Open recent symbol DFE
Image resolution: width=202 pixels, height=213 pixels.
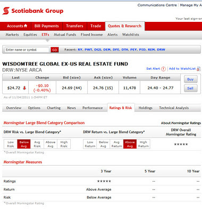click(116, 50)
